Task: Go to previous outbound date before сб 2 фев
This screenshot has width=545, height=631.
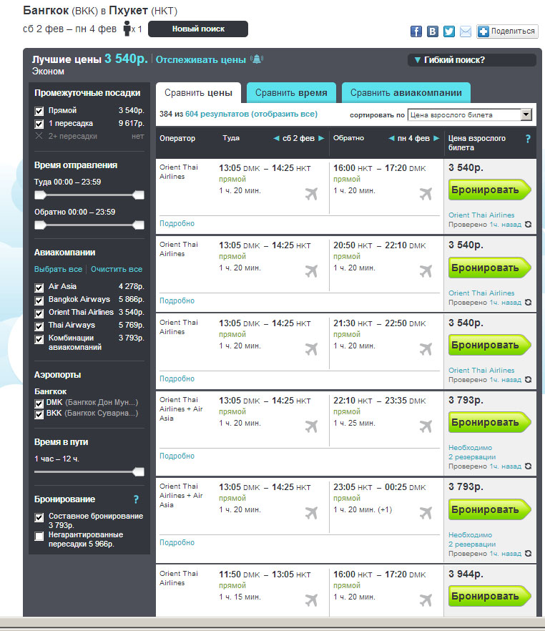Action: pos(276,138)
